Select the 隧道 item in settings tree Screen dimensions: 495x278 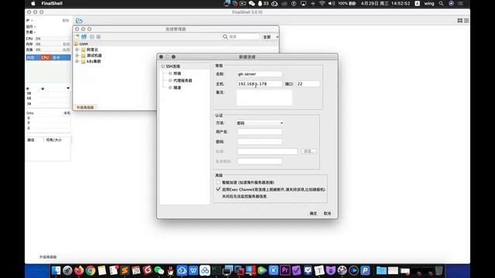pos(177,87)
